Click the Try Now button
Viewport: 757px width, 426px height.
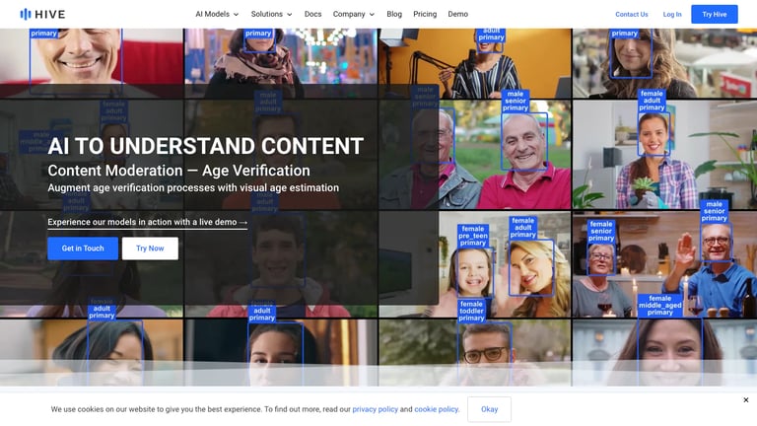coord(150,248)
